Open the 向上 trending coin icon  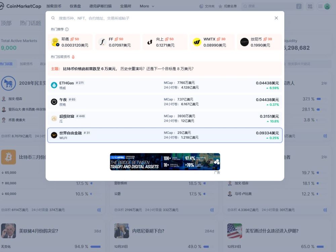pos(150,42)
